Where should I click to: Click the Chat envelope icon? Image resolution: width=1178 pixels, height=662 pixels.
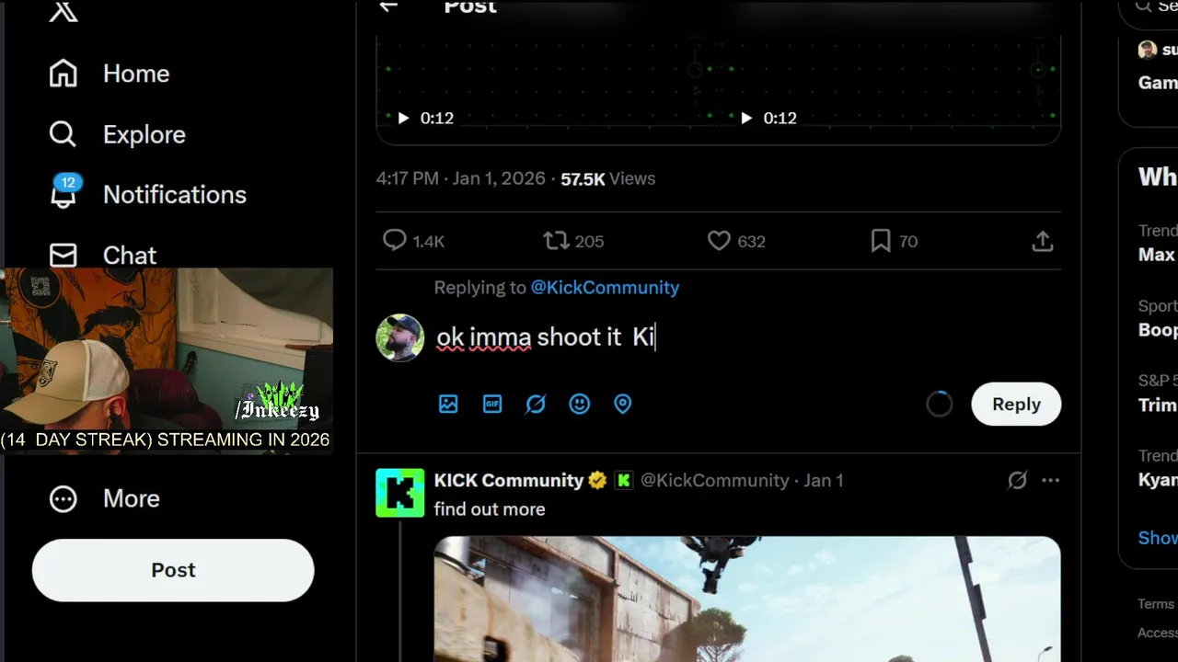coord(64,255)
